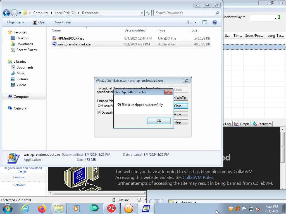Click the About button in WinZip Self-Extractor
286x214 pixels.
point(181,114)
